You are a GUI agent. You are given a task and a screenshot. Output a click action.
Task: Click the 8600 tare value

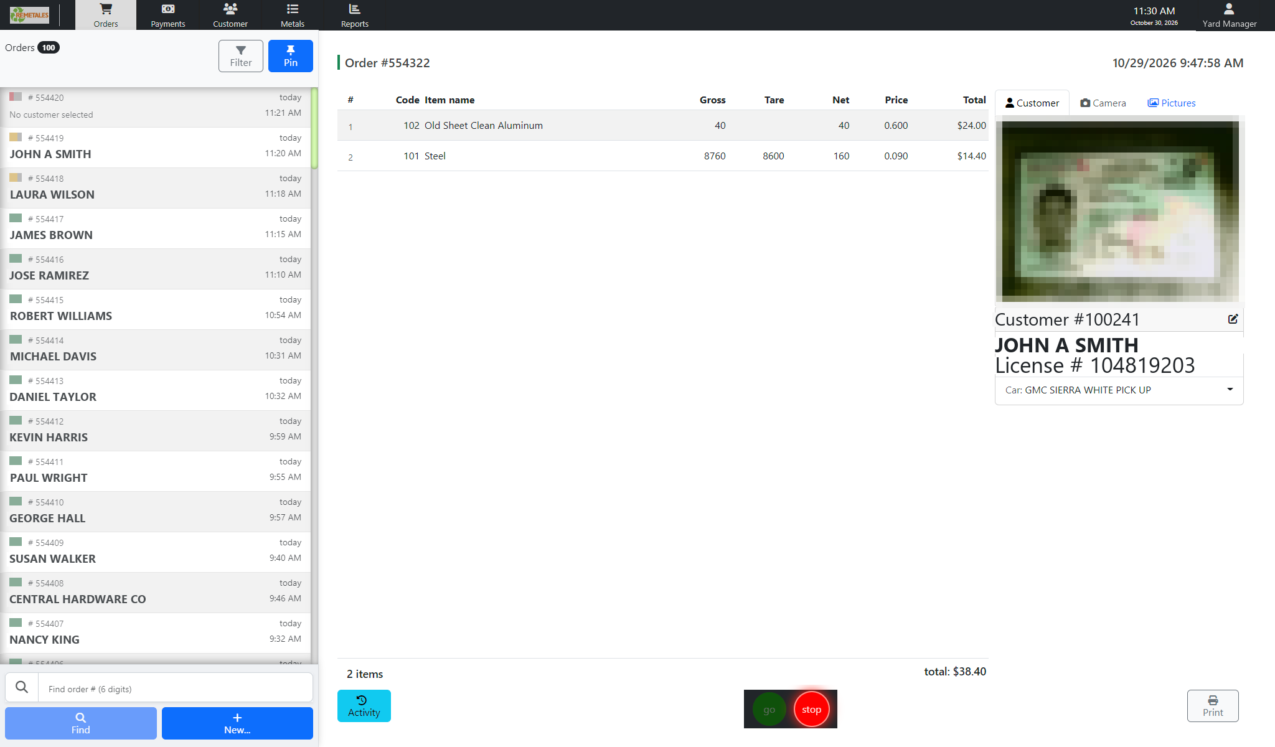click(773, 156)
